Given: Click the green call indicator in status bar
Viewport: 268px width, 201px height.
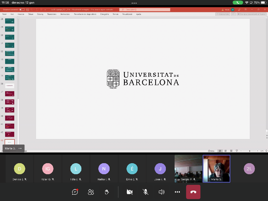Looking at the screenshot, I should [238, 2].
